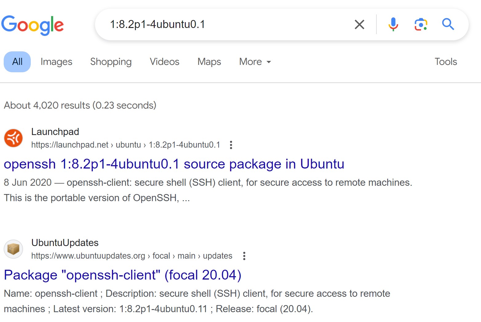Click inside the search text field
The width and height of the screenshot is (481, 322).
(x=228, y=24)
